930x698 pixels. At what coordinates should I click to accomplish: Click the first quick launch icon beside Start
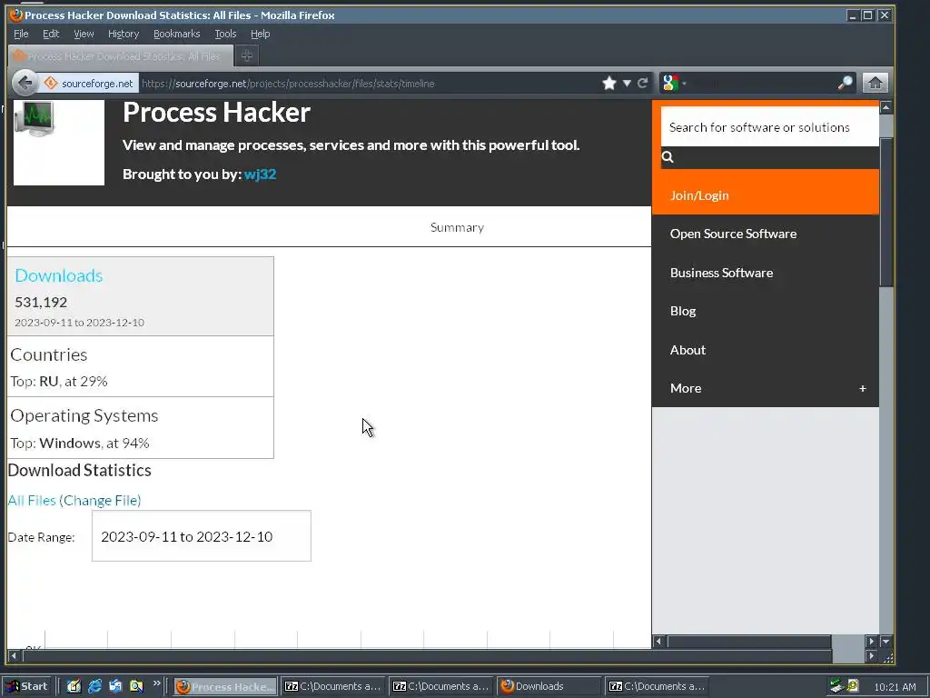(x=74, y=686)
